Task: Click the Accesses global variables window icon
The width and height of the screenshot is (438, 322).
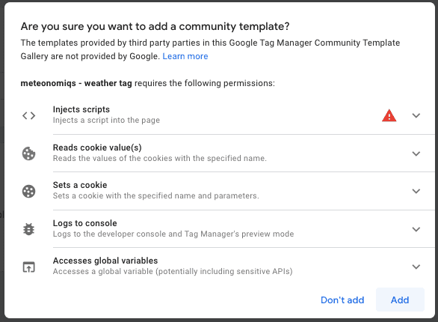Action: pyautogui.click(x=28, y=267)
